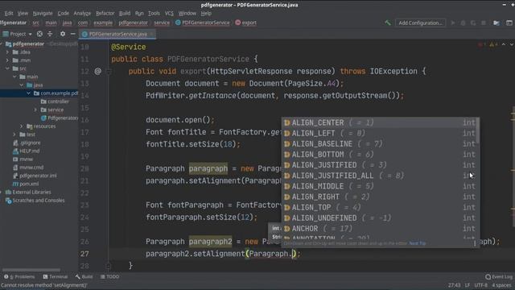Click 4 spaces indent setting

[501, 285]
